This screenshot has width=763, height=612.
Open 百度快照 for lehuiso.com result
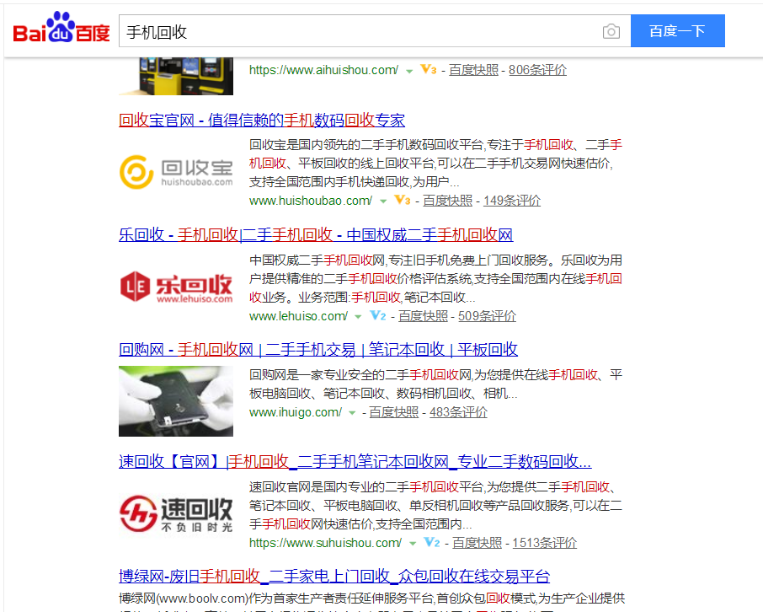424,316
